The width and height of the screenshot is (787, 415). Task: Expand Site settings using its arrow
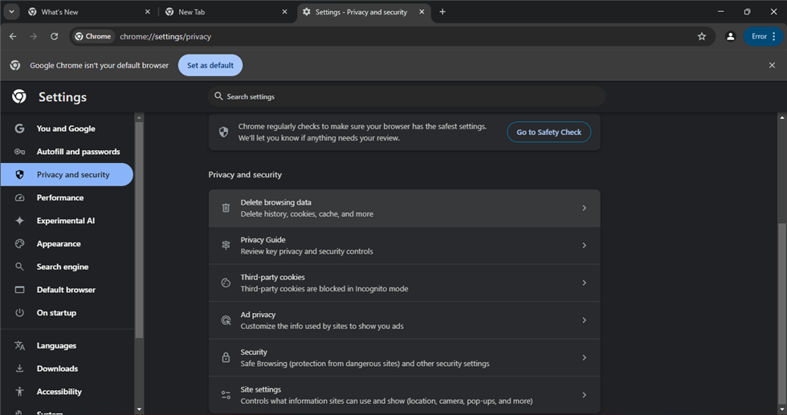(584, 395)
